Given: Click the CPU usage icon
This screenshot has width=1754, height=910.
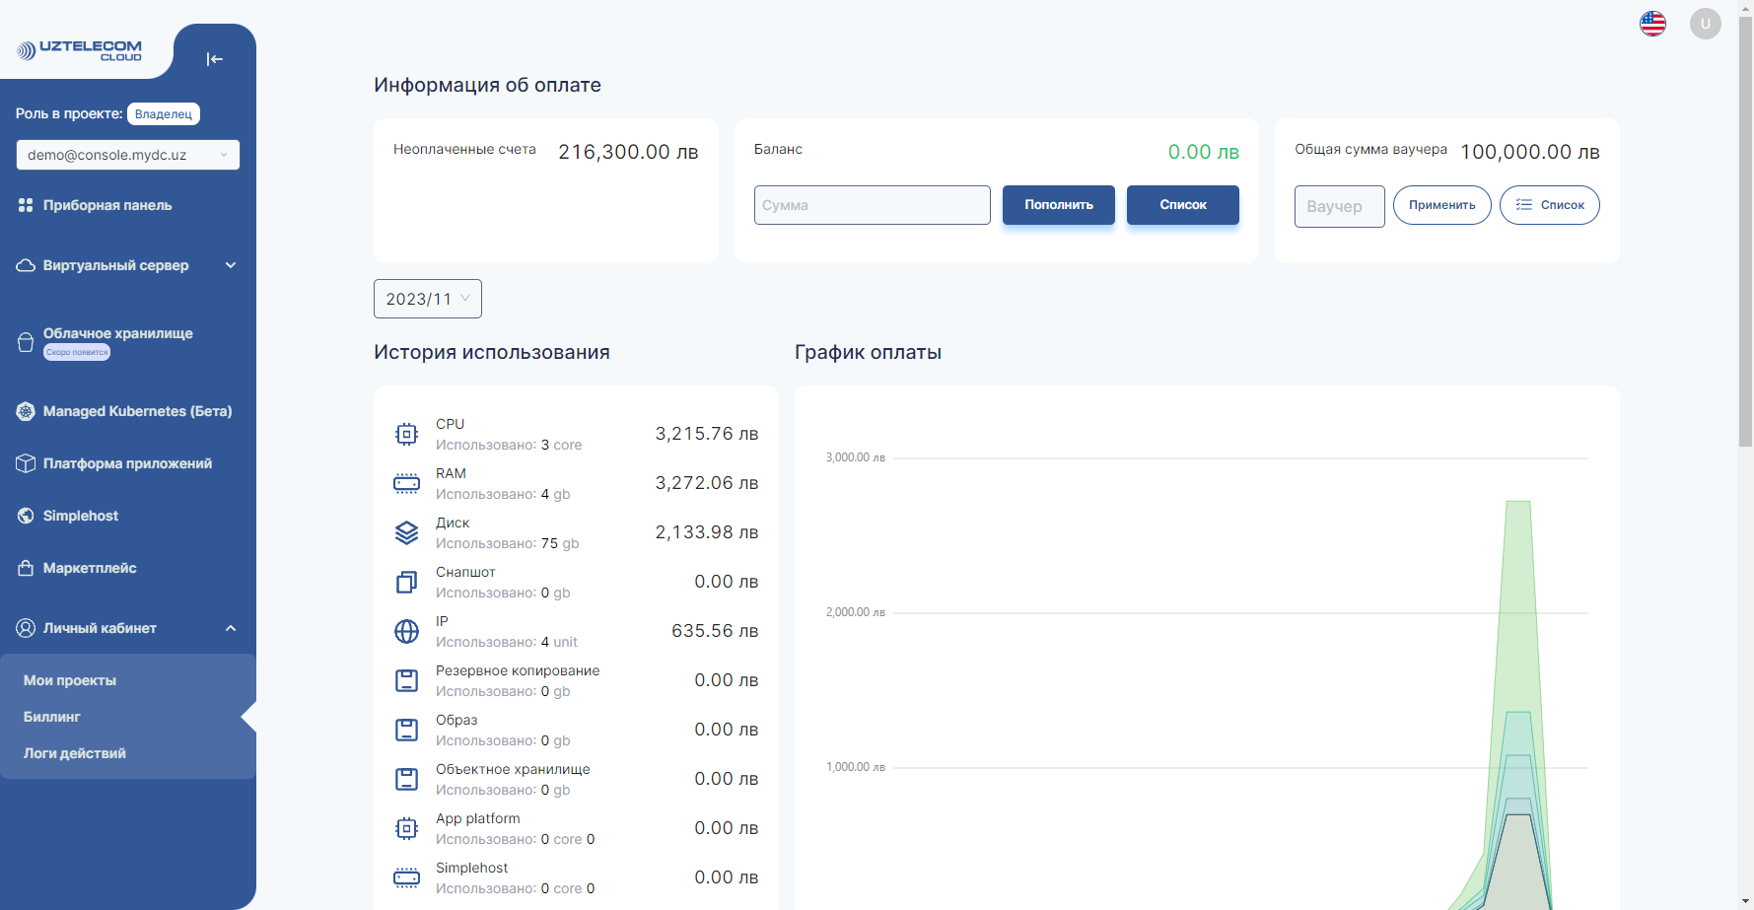Looking at the screenshot, I should [x=406, y=434].
